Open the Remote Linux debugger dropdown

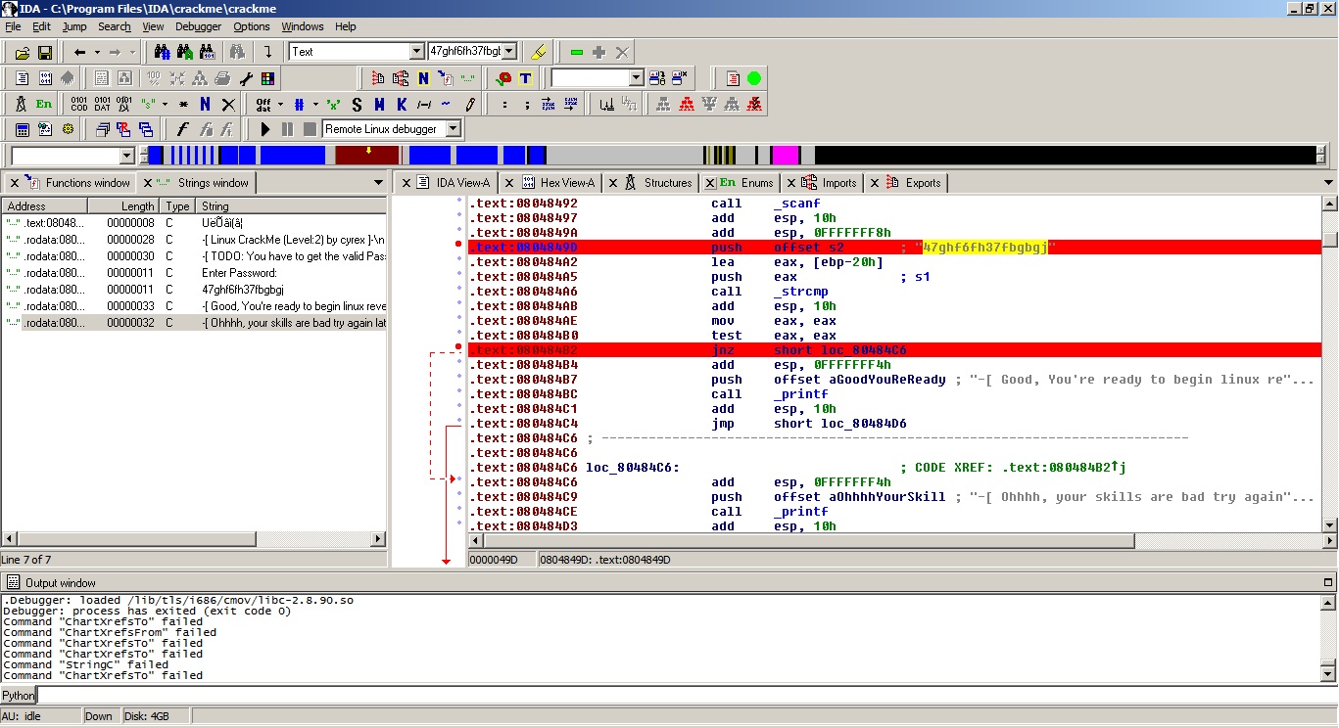point(453,129)
